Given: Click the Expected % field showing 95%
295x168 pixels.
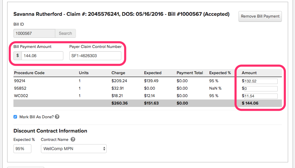Looking at the screenshot, I should [x=22, y=149].
